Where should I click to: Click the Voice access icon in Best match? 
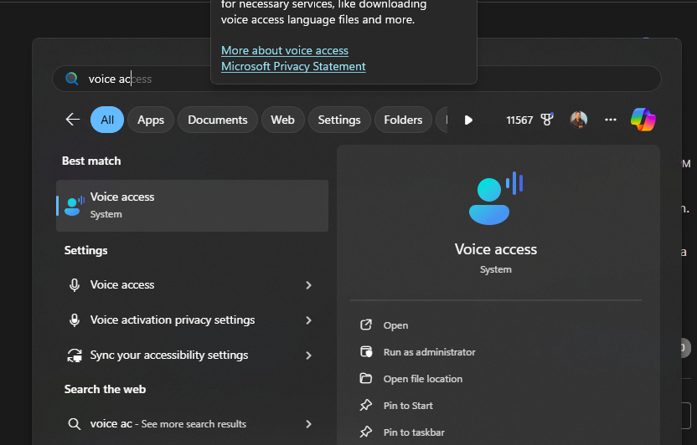(75, 206)
